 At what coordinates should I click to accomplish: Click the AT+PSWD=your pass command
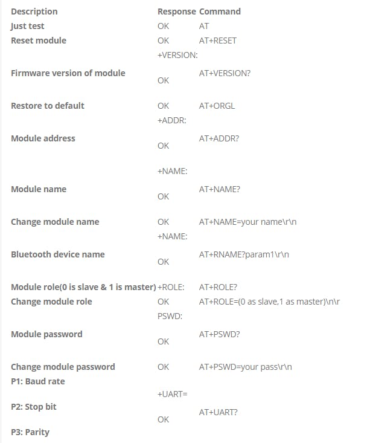(246, 367)
